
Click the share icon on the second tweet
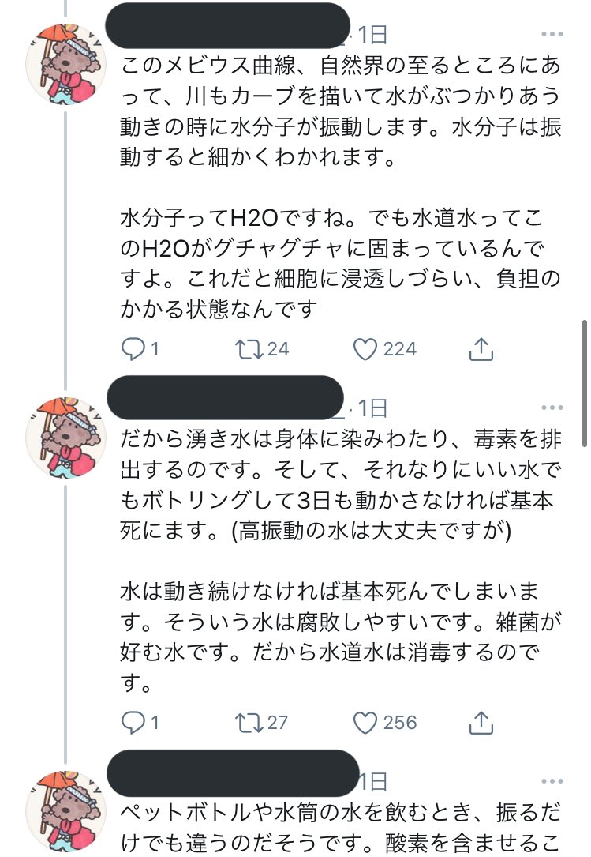click(x=480, y=721)
